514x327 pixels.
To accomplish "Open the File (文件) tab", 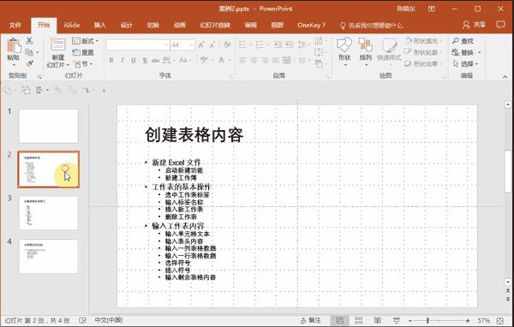I will pos(15,25).
